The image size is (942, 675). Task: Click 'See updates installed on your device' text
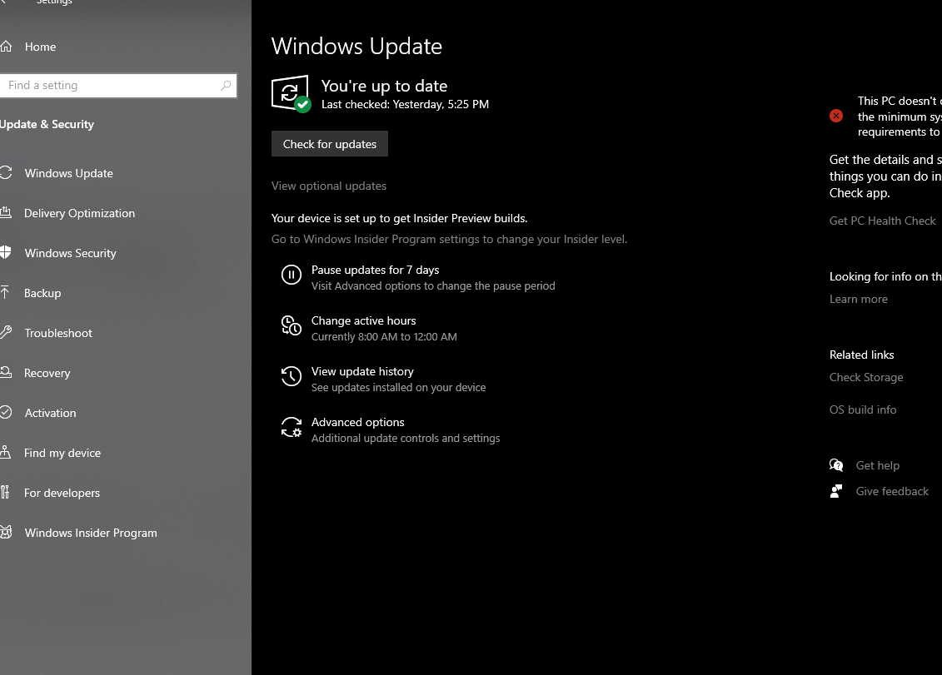tap(398, 387)
